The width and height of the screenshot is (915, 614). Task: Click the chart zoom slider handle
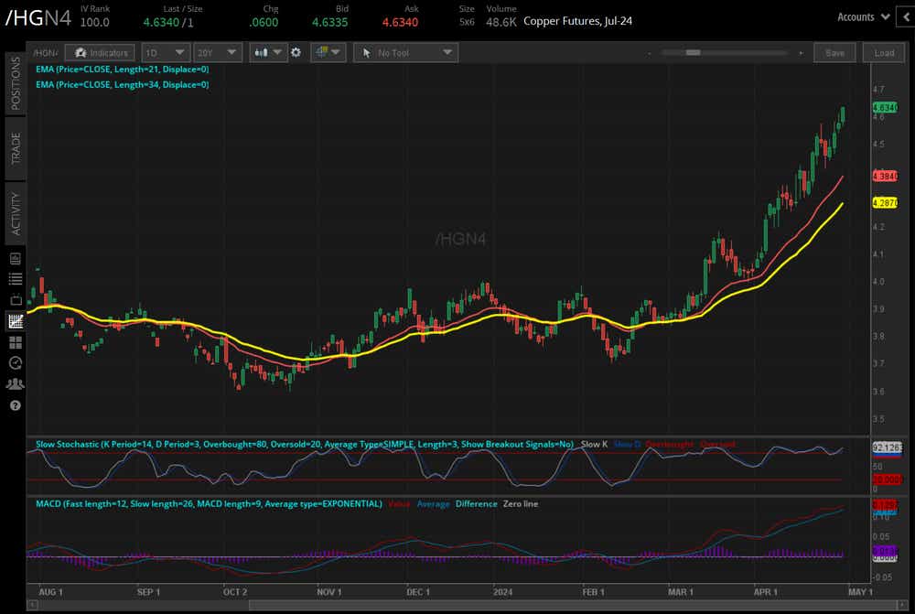693,53
